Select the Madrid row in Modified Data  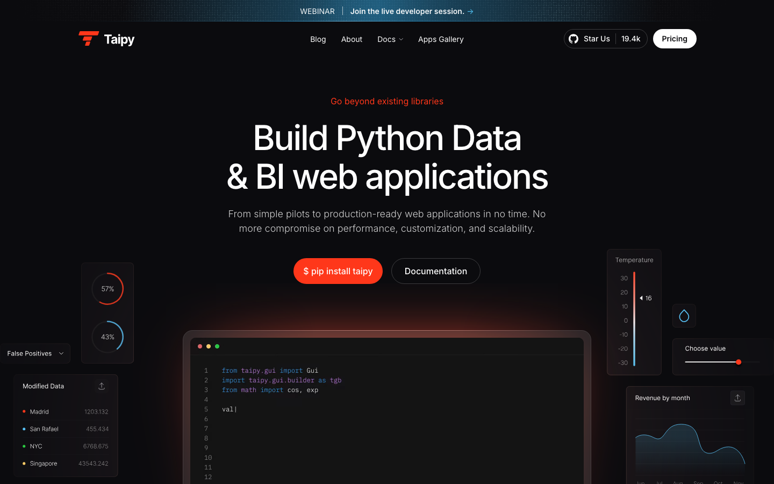click(x=66, y=412)
